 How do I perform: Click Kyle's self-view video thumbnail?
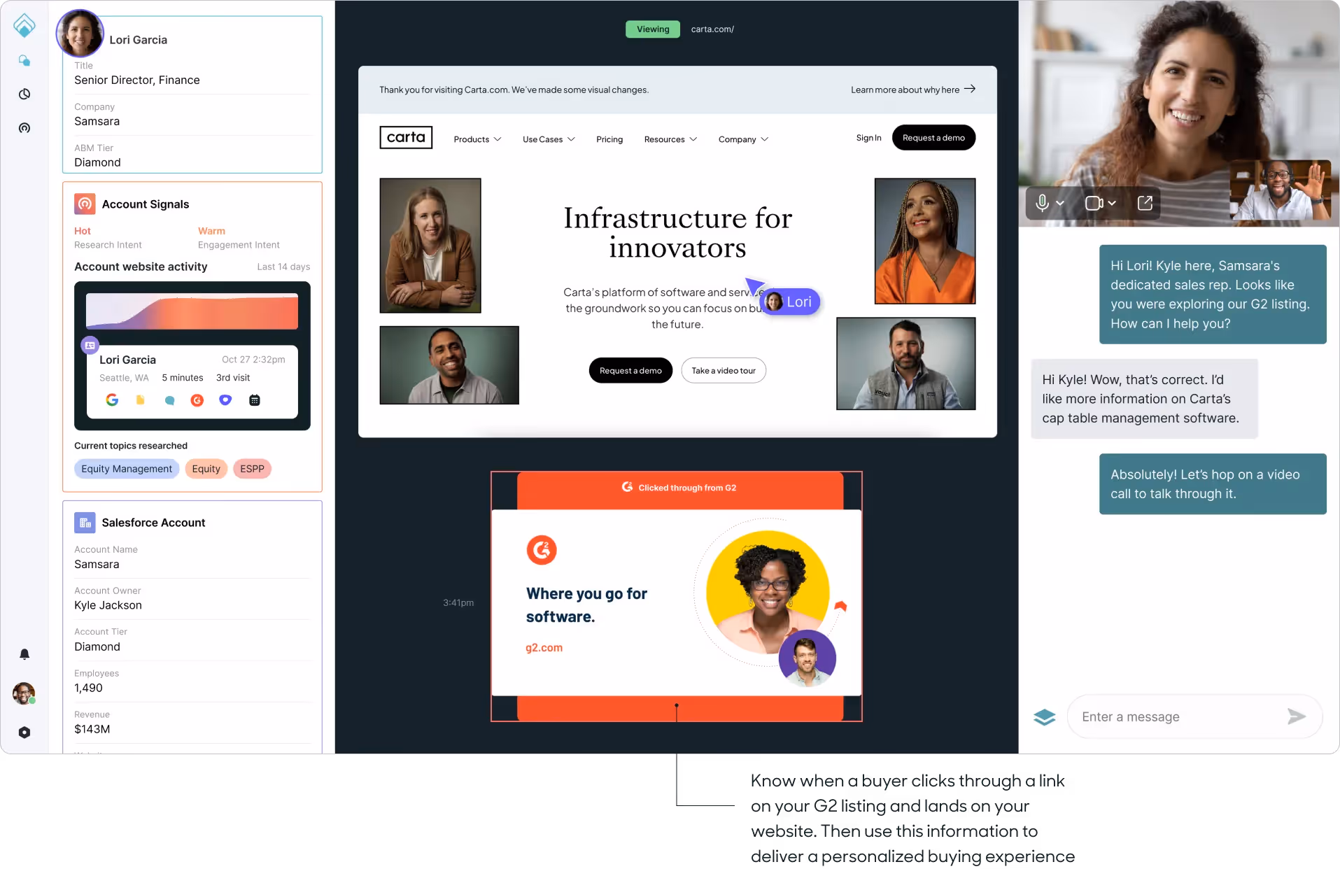(1281, 190)
